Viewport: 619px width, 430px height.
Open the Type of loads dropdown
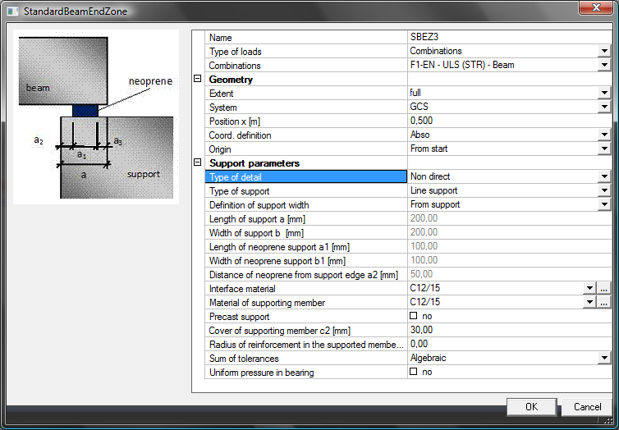[x=604, y=52]
